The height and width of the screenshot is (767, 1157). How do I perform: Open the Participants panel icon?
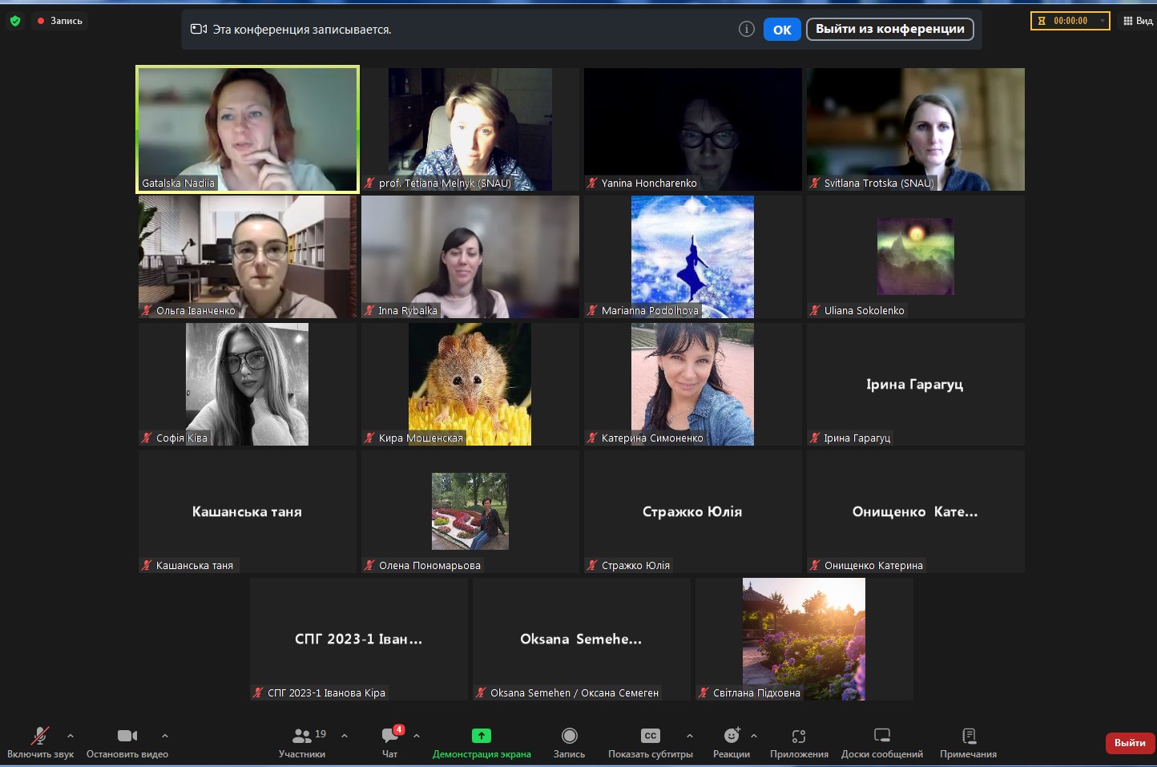click(302, 736)
